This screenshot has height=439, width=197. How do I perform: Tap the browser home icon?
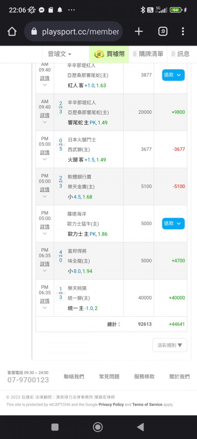pyautogui.click(x=12, y=32)
